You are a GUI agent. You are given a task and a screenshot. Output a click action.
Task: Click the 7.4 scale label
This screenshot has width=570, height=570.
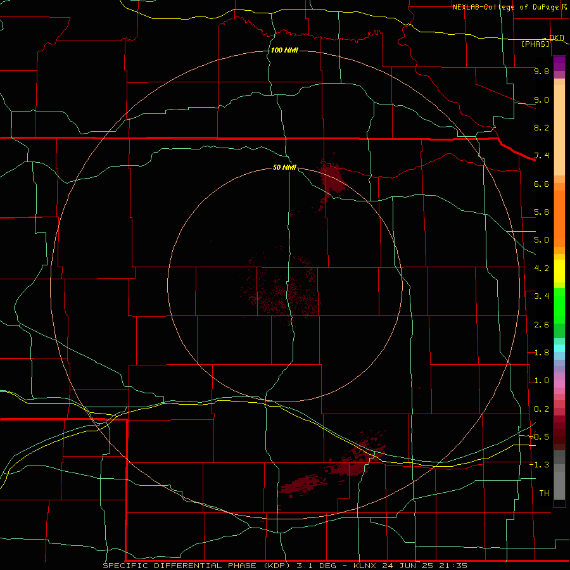tap(541, 156)
